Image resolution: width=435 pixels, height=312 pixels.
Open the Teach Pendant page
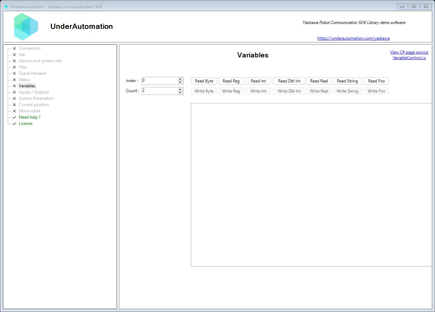click(x=32, y=73)
